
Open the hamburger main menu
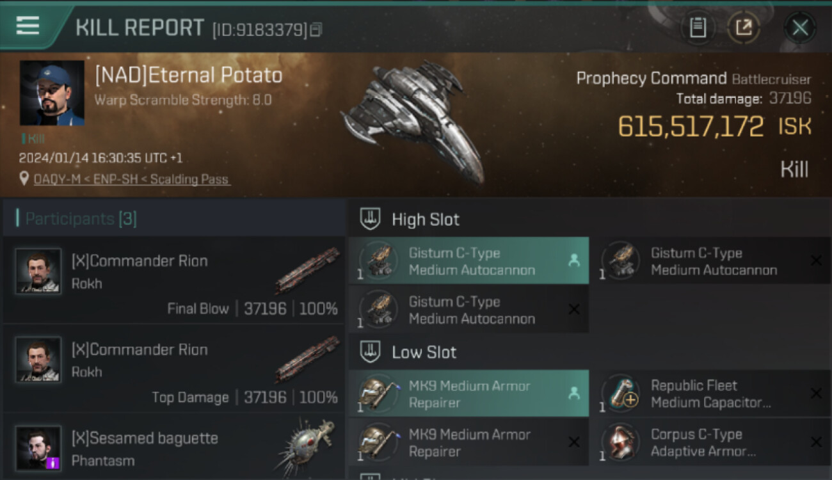pos(28,26)
